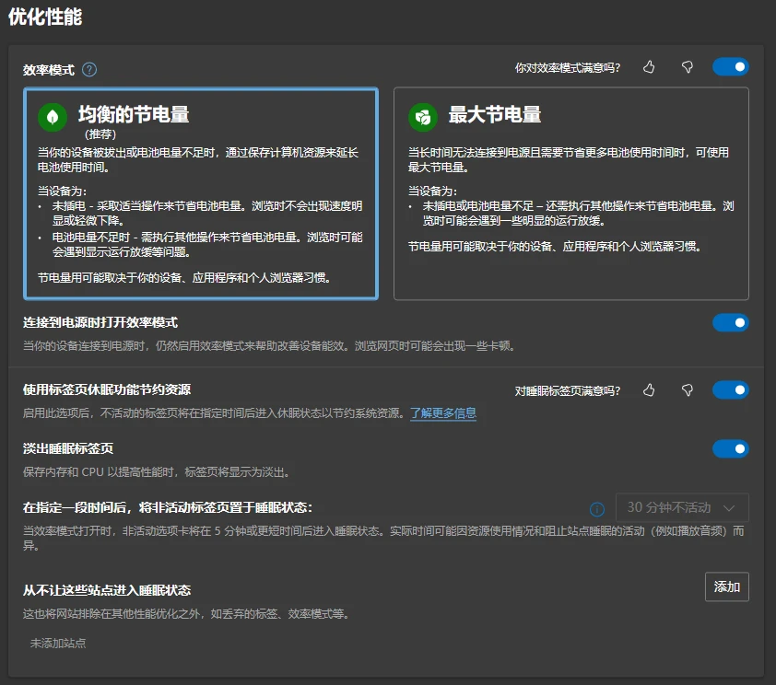This screenshot has width=776, height=685.
Task: Give thumbs up for sleeping tabs
Action: point(649,390)
